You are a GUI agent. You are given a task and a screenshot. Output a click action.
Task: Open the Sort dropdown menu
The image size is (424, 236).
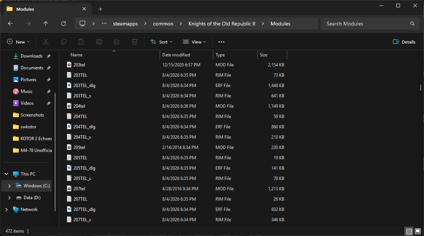162,42
